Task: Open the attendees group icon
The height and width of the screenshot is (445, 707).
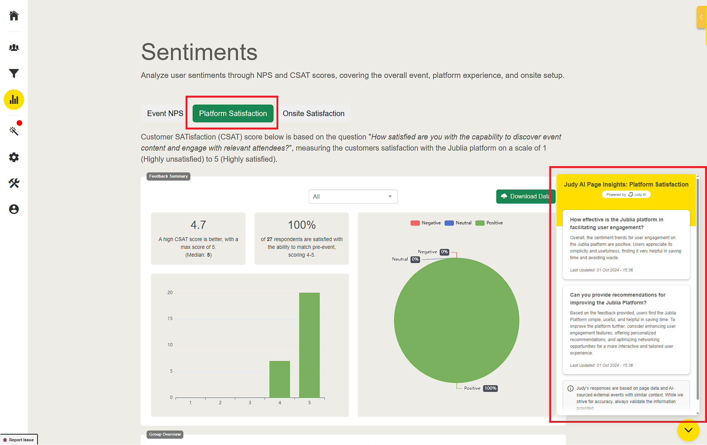Action: click(x=14, y=47)
